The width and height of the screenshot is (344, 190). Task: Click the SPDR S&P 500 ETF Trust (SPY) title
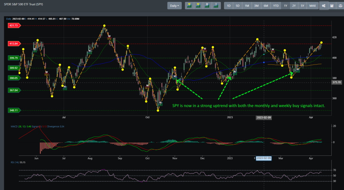click(x=23, y=4)
